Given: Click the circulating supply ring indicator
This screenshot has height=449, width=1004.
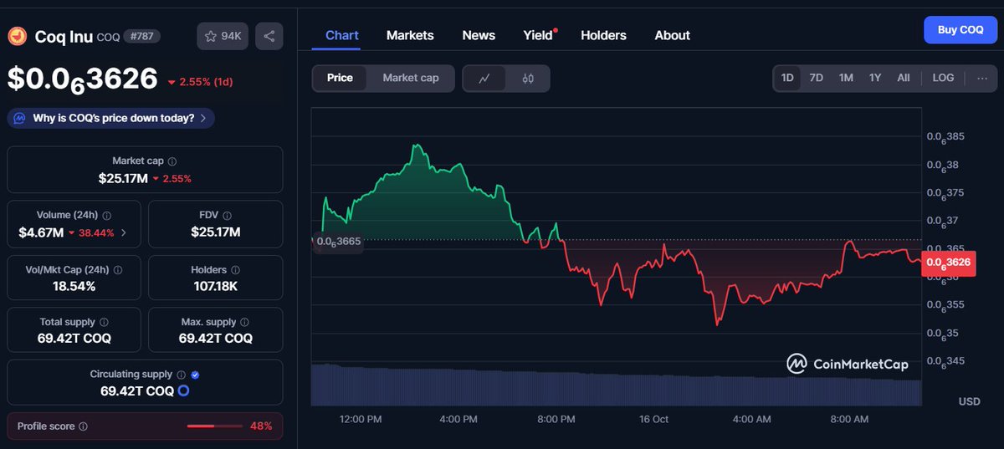Looking at the screenshot, I should click(x=183, y=390).
